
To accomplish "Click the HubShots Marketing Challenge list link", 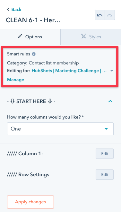I will point(69,71).
